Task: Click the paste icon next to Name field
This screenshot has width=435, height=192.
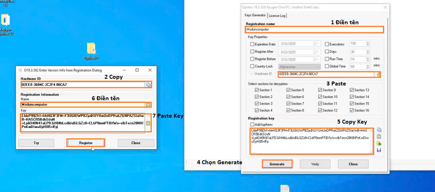Action: (x=148, y=105)
